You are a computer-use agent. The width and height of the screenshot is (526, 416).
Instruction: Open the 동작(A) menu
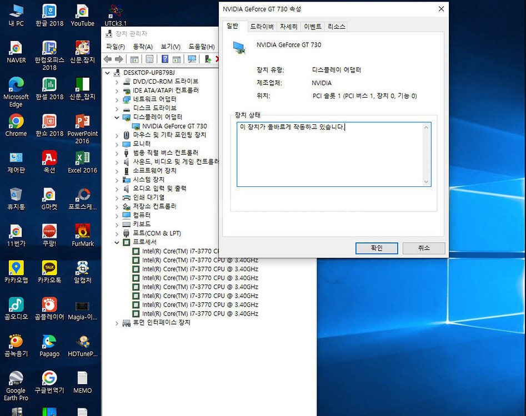143,47
